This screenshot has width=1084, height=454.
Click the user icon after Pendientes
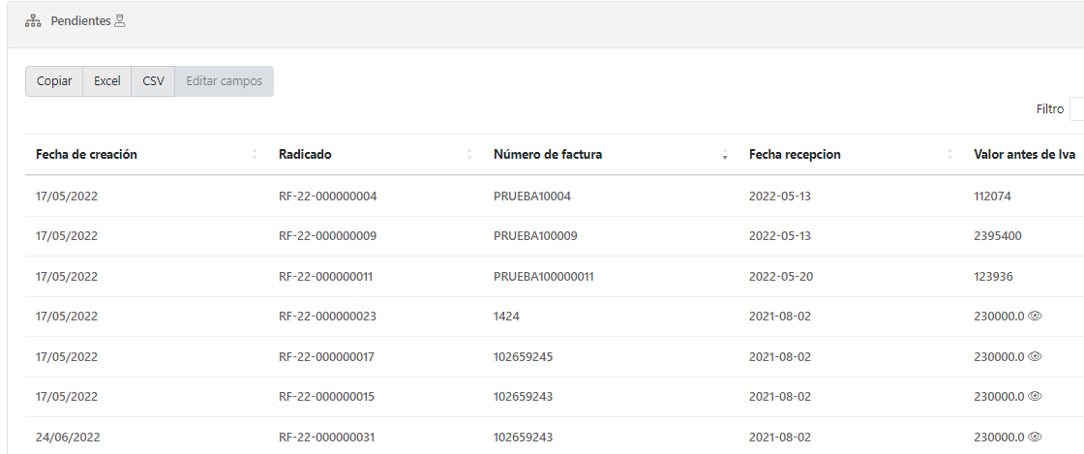coord(120,21)
